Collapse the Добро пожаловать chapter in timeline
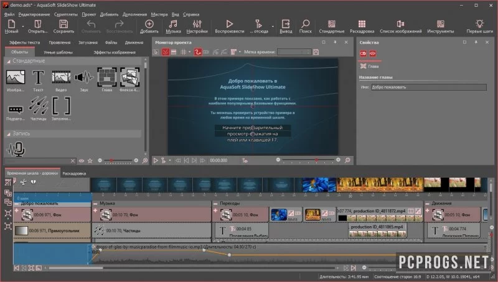Image resolution: width=498 pixels, height=282 pixels. click(x=17, y=204)
